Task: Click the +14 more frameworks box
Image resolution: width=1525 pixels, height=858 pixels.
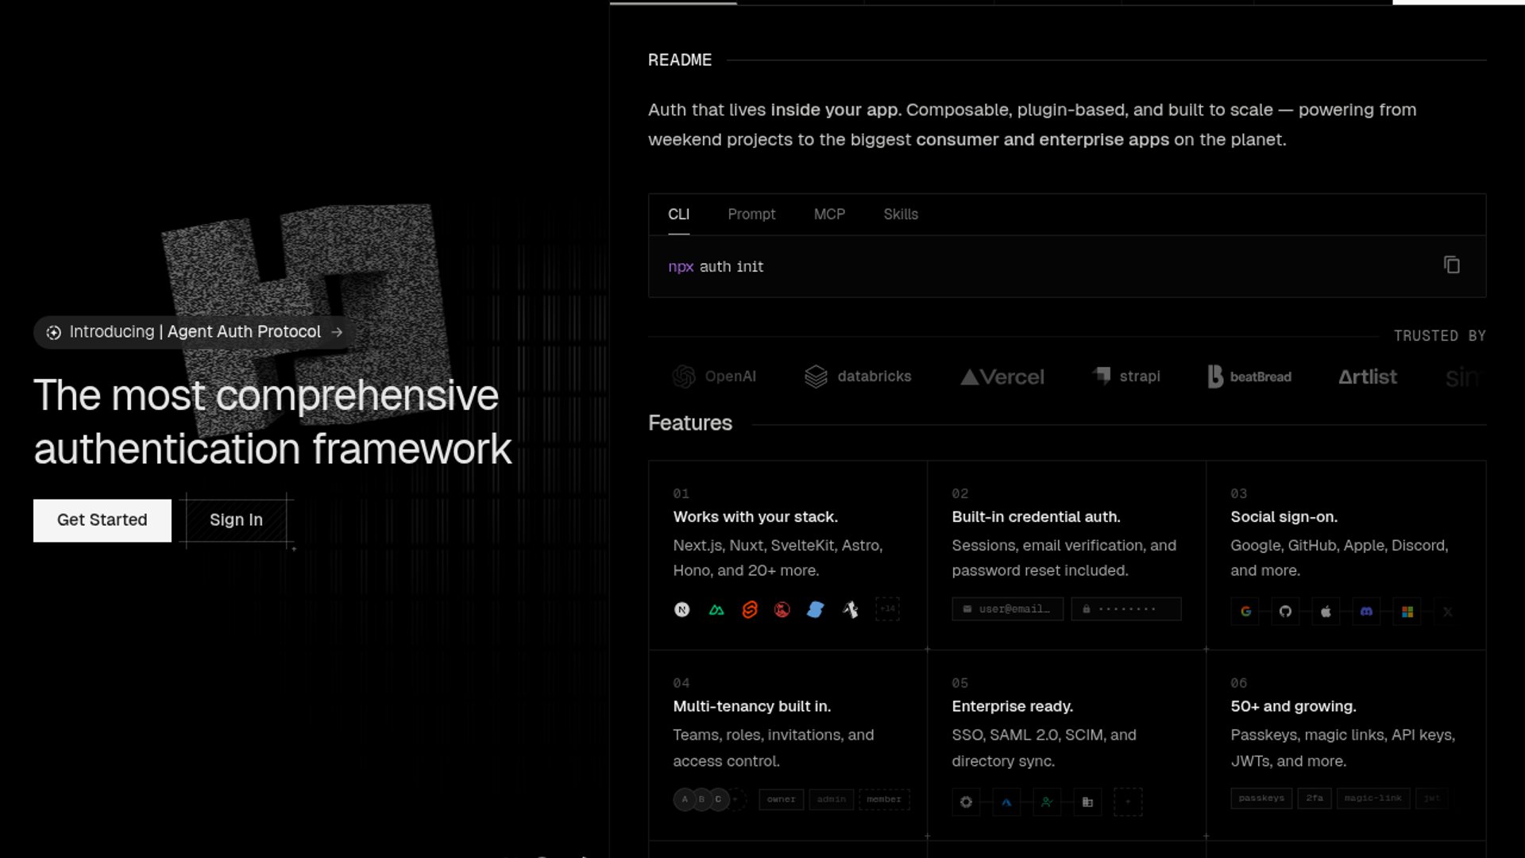Action: [x=887, y=609]
